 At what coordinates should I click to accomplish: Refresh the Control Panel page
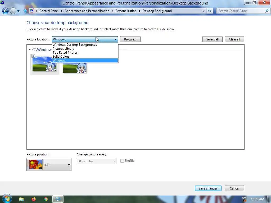210,11
